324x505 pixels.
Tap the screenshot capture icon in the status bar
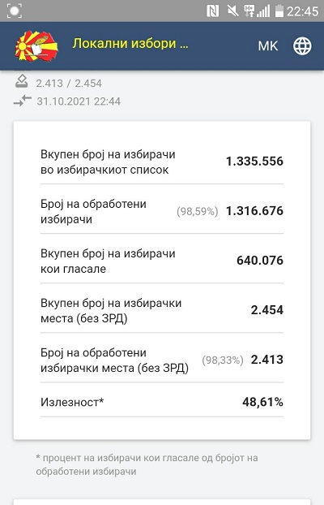pos(15,11)
